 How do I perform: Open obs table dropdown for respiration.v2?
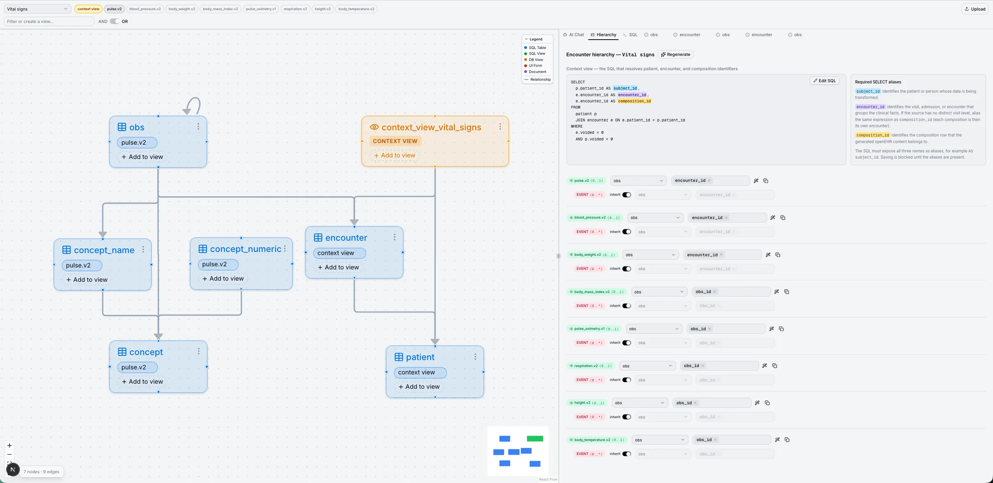[647, 366]
